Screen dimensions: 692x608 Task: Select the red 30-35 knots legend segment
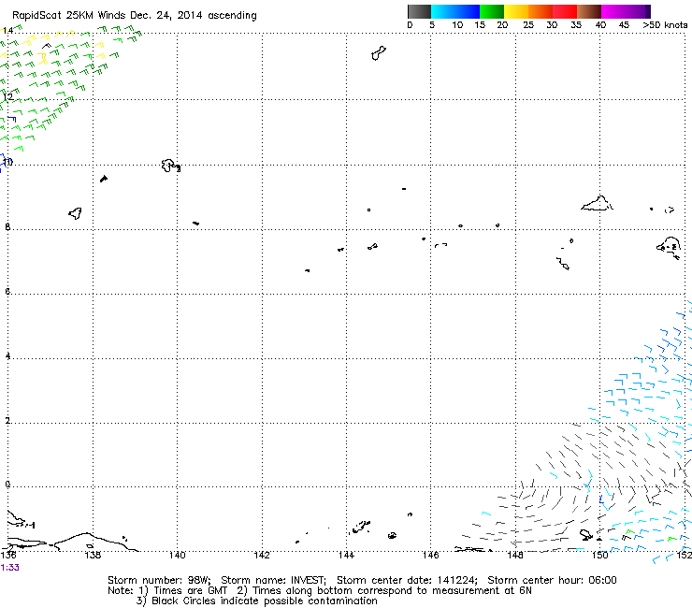(565, 11)
